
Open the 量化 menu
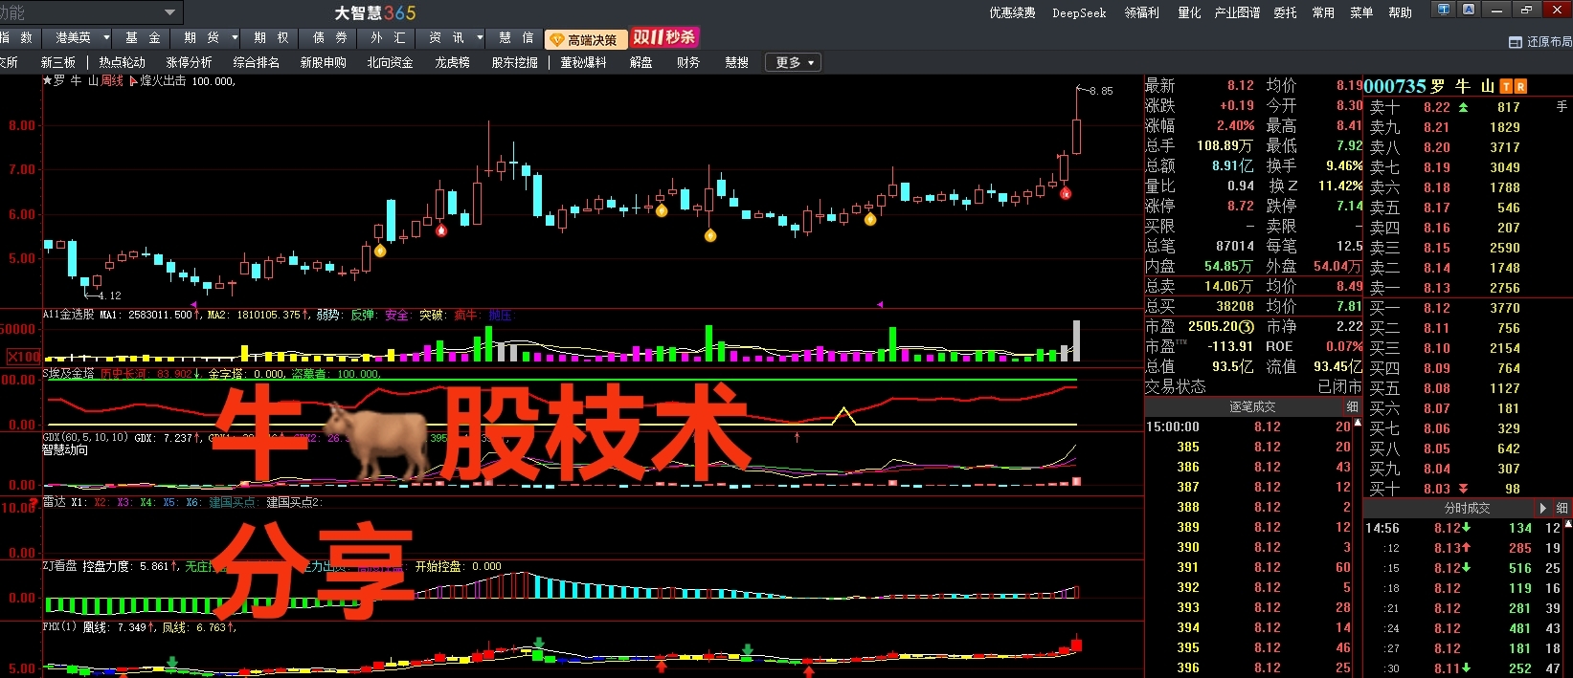tap(1189, 13)
